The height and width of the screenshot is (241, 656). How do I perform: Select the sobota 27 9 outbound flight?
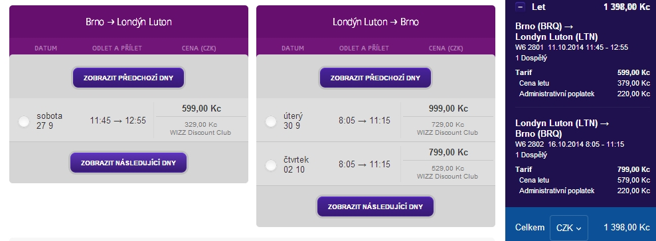tap(25, 121)
